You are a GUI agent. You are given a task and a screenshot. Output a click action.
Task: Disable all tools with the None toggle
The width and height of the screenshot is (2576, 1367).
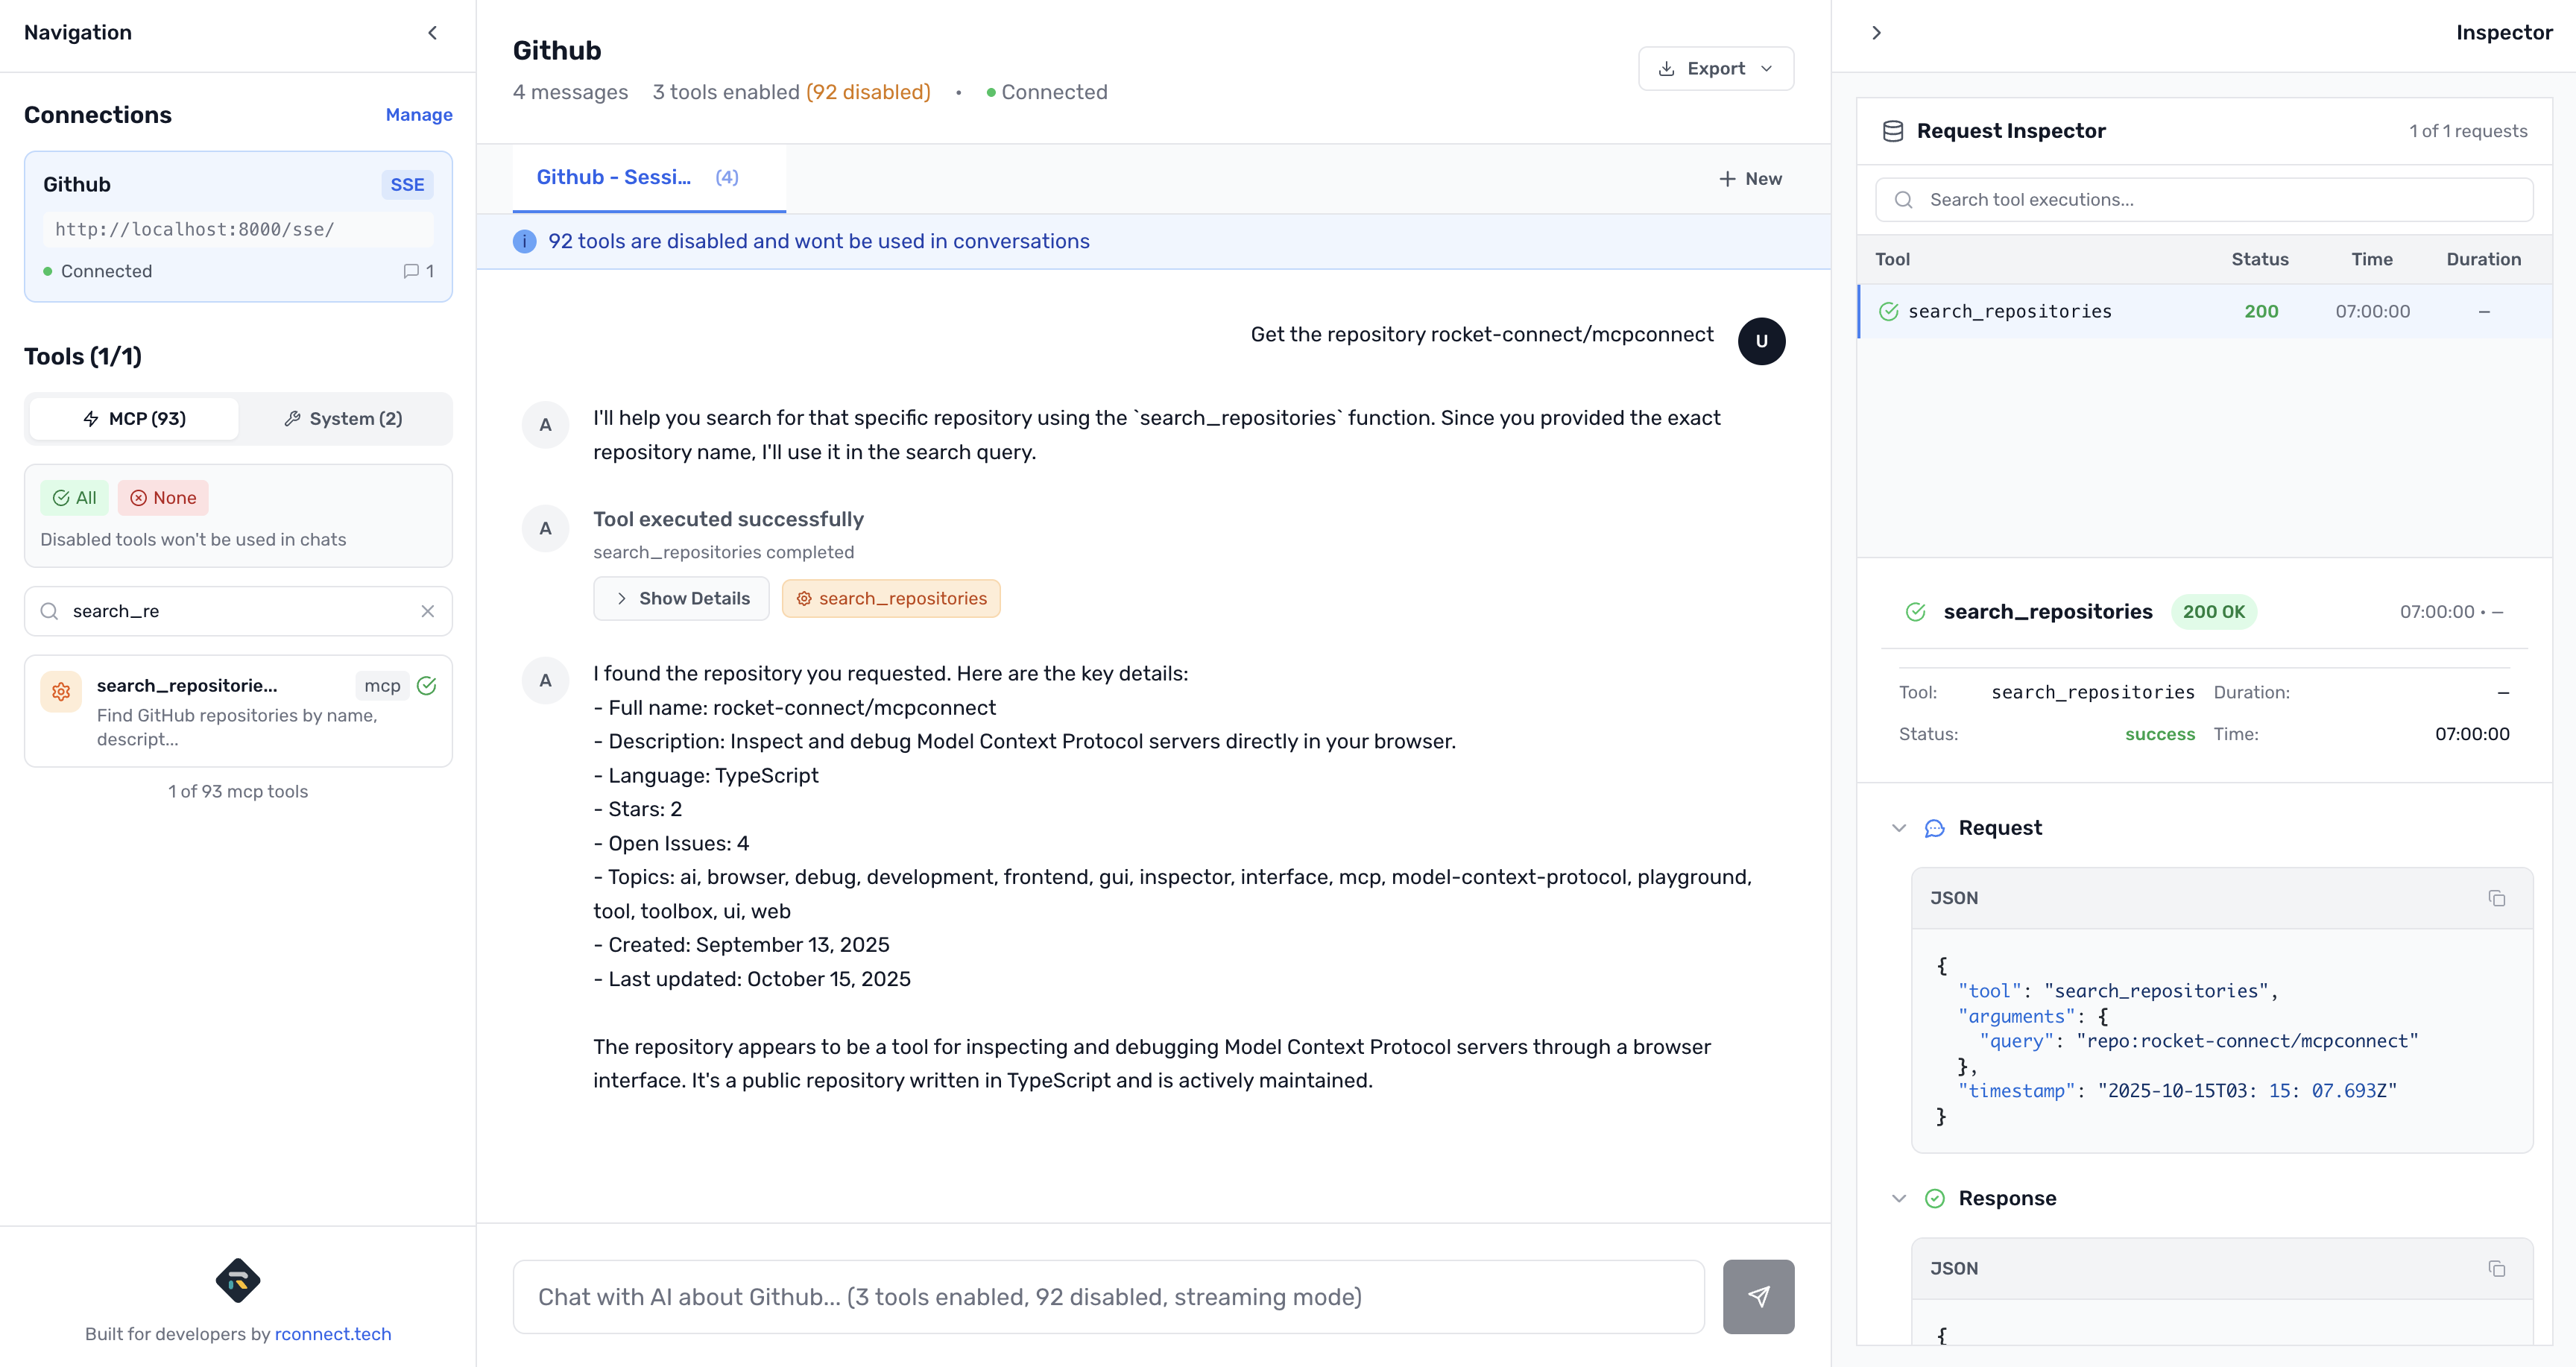[x=162, y=497]
